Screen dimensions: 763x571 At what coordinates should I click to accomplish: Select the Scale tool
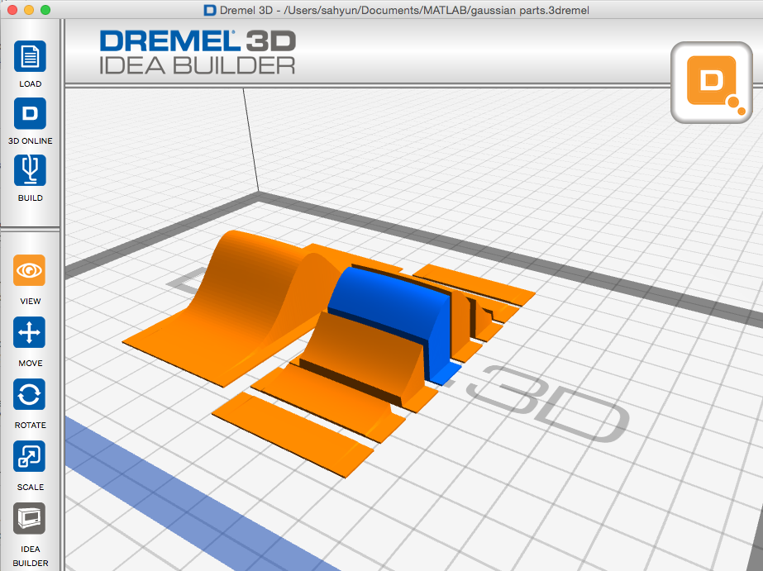29,456
